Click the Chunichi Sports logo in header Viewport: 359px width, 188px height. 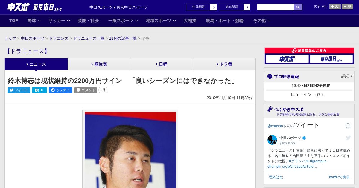pos(19,7)
